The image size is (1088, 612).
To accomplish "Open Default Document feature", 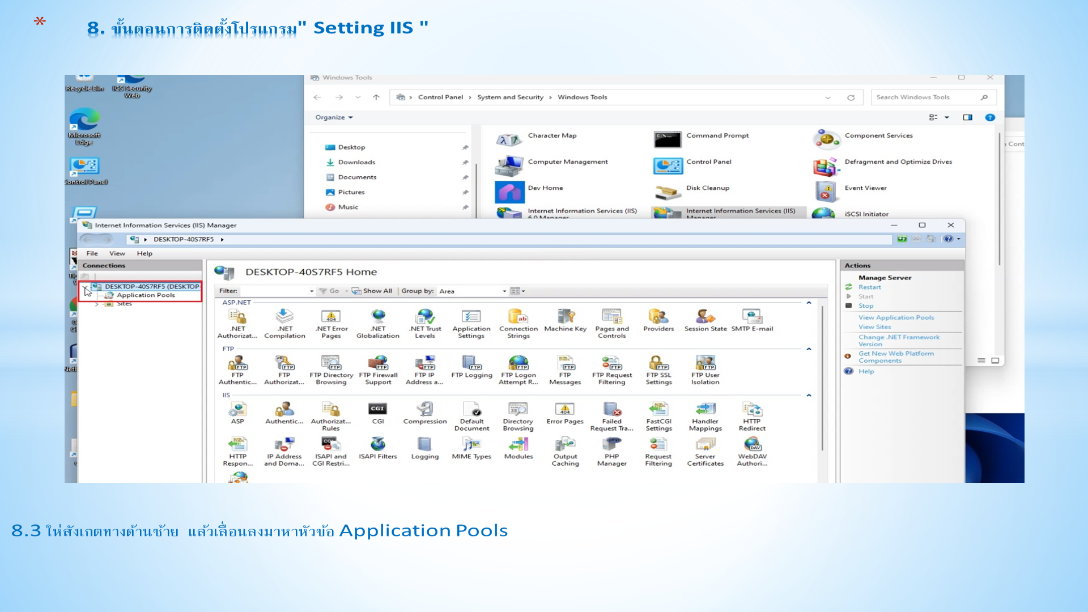I will (471, 416).
